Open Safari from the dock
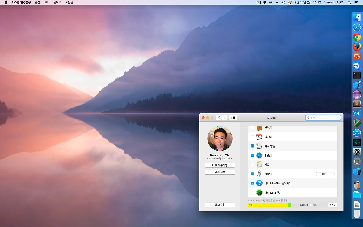The height and width of the screenshot is (227, 363). (357, 28)
